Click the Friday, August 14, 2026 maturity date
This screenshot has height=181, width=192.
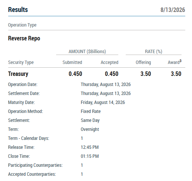pyautogui.click(x=103, y=102)
